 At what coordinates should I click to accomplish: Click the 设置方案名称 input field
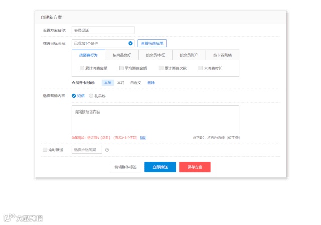click(x=103, y=30)
